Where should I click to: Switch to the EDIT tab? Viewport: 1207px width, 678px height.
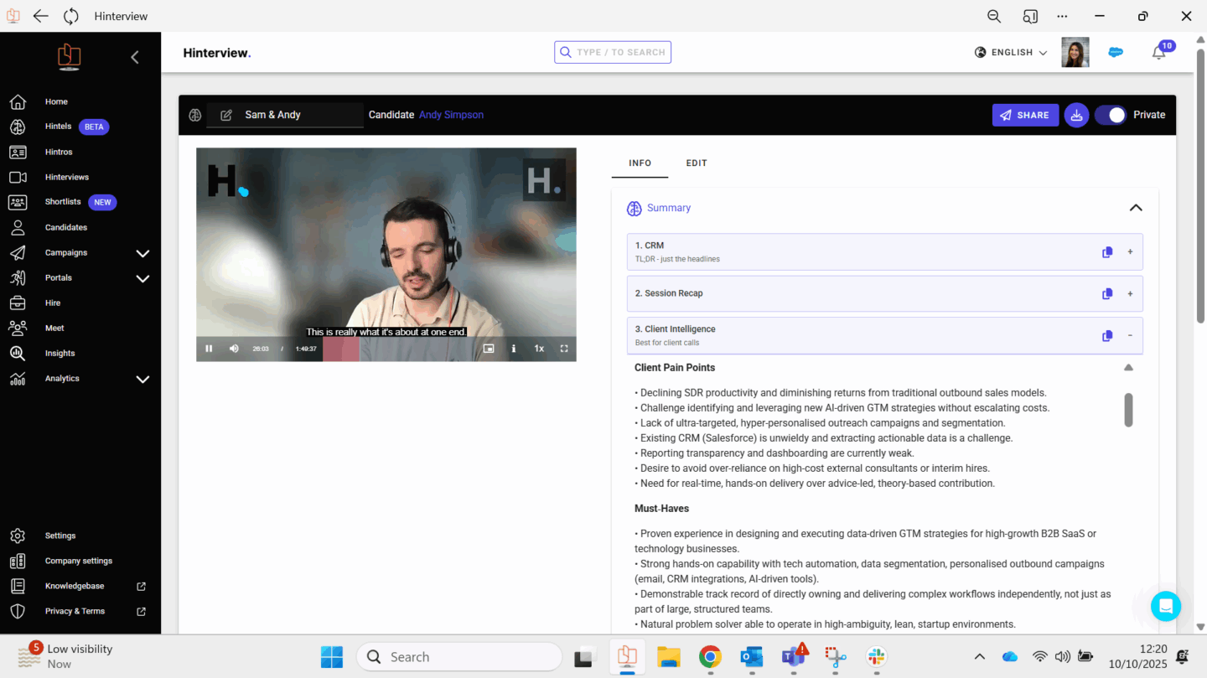[696, 163]
